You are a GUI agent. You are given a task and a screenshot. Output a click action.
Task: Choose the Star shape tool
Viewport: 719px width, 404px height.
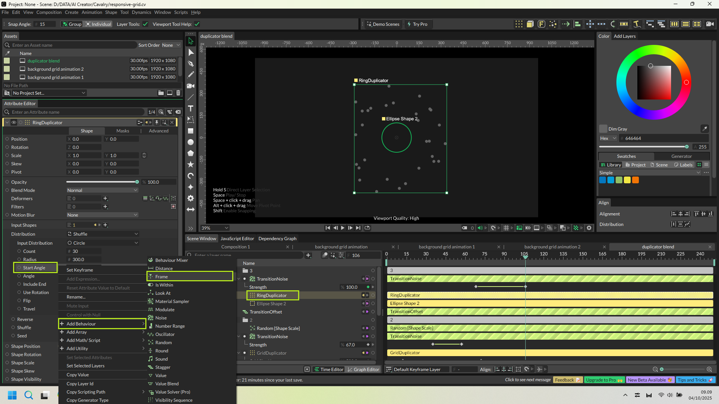click(x=191, y=165)
